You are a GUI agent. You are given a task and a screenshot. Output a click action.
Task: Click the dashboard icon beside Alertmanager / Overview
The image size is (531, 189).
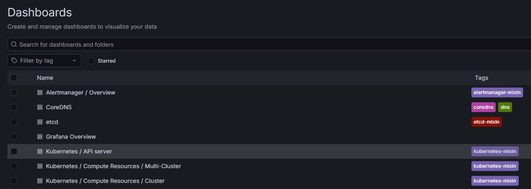click(x=40, y=92)
